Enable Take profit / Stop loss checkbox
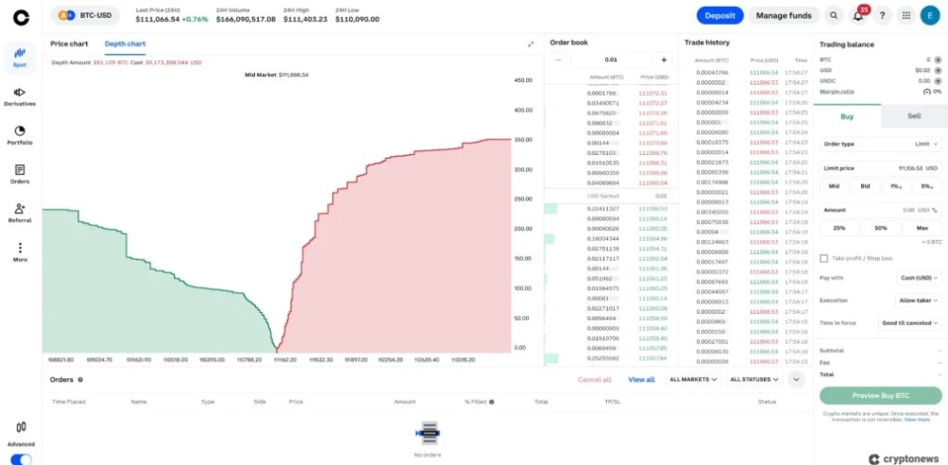The width and height of the screenshot is (948, 465). 823,259
